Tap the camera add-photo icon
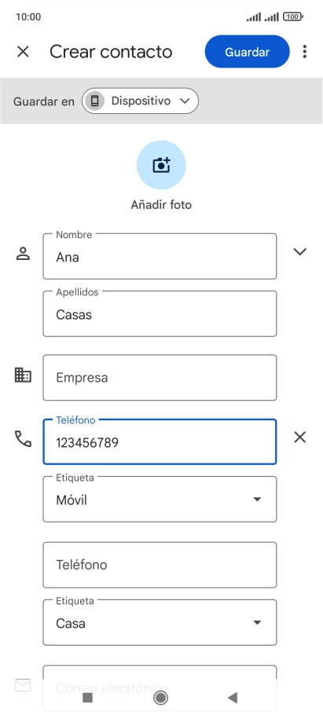 point(161,165)
